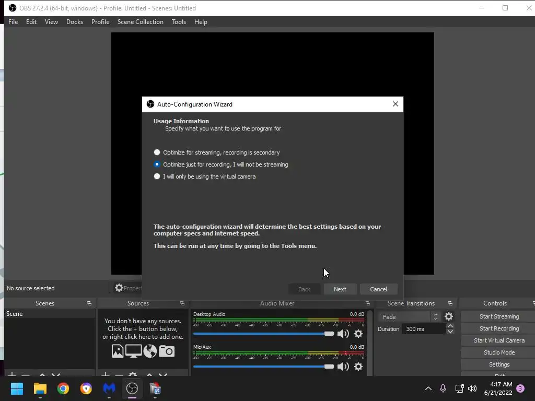Open the shield app on taskbar

(x=86, y=388)
